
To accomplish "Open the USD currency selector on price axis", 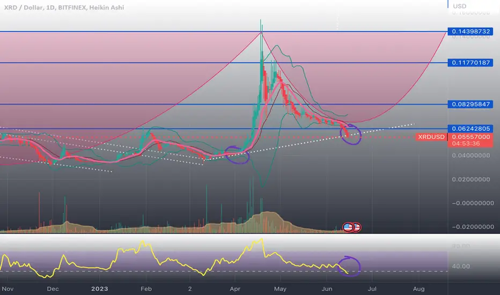I will (460, 6).
